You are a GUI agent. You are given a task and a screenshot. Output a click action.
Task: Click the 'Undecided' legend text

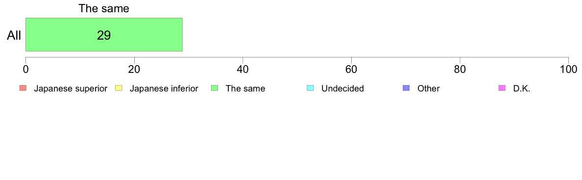pyautogui.click(x=342, y=89)
